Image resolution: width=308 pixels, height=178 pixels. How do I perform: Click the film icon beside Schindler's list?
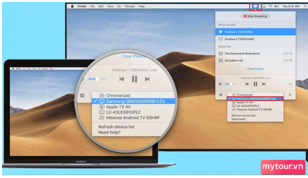[221, 61]
